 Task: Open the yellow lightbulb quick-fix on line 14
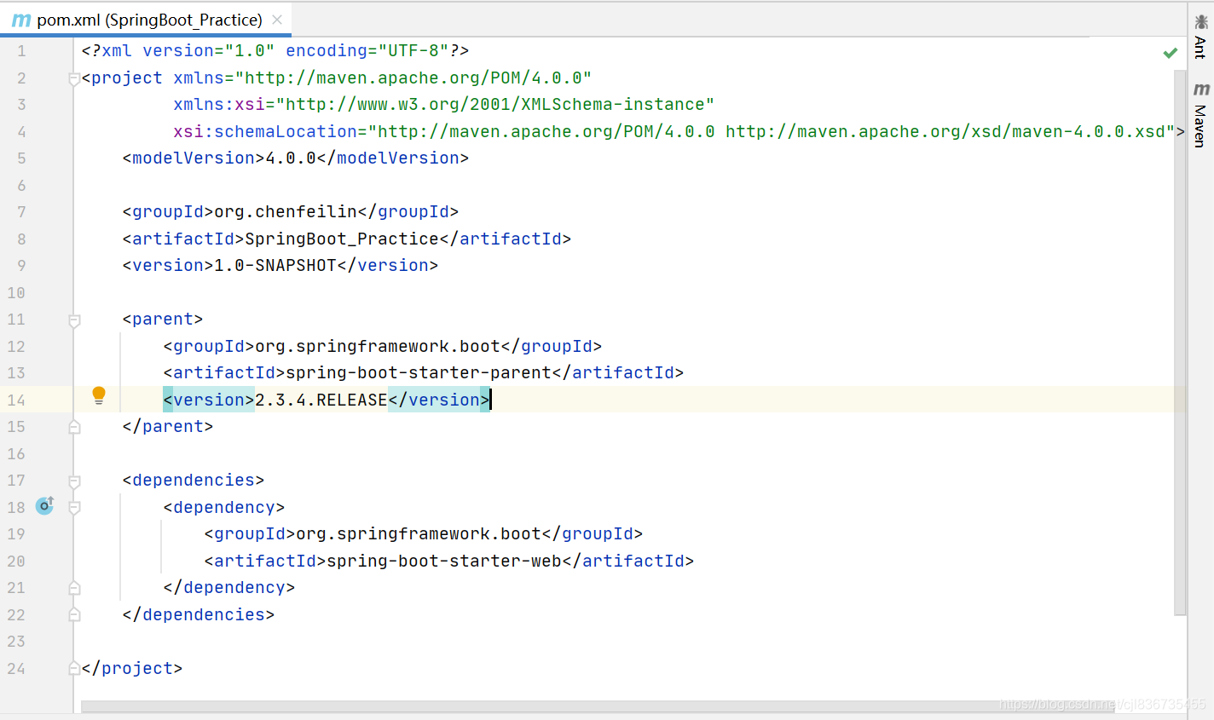(99, 395)
